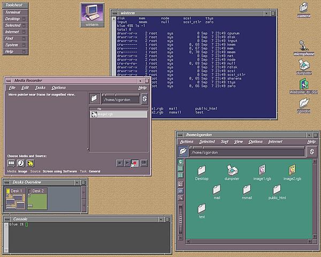Screen dimensions: 321x257
Task: Select image2.rgb row in Media Recorder file list
Action: coord(119,114)
